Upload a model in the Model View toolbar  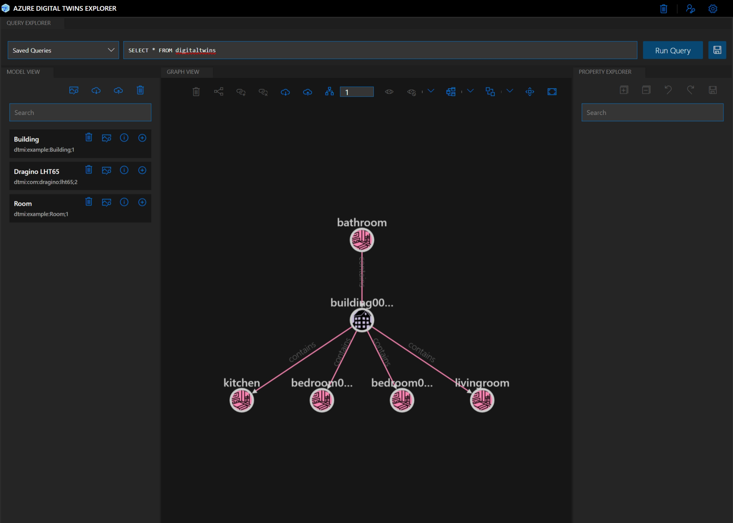click(x=118, y=90)
